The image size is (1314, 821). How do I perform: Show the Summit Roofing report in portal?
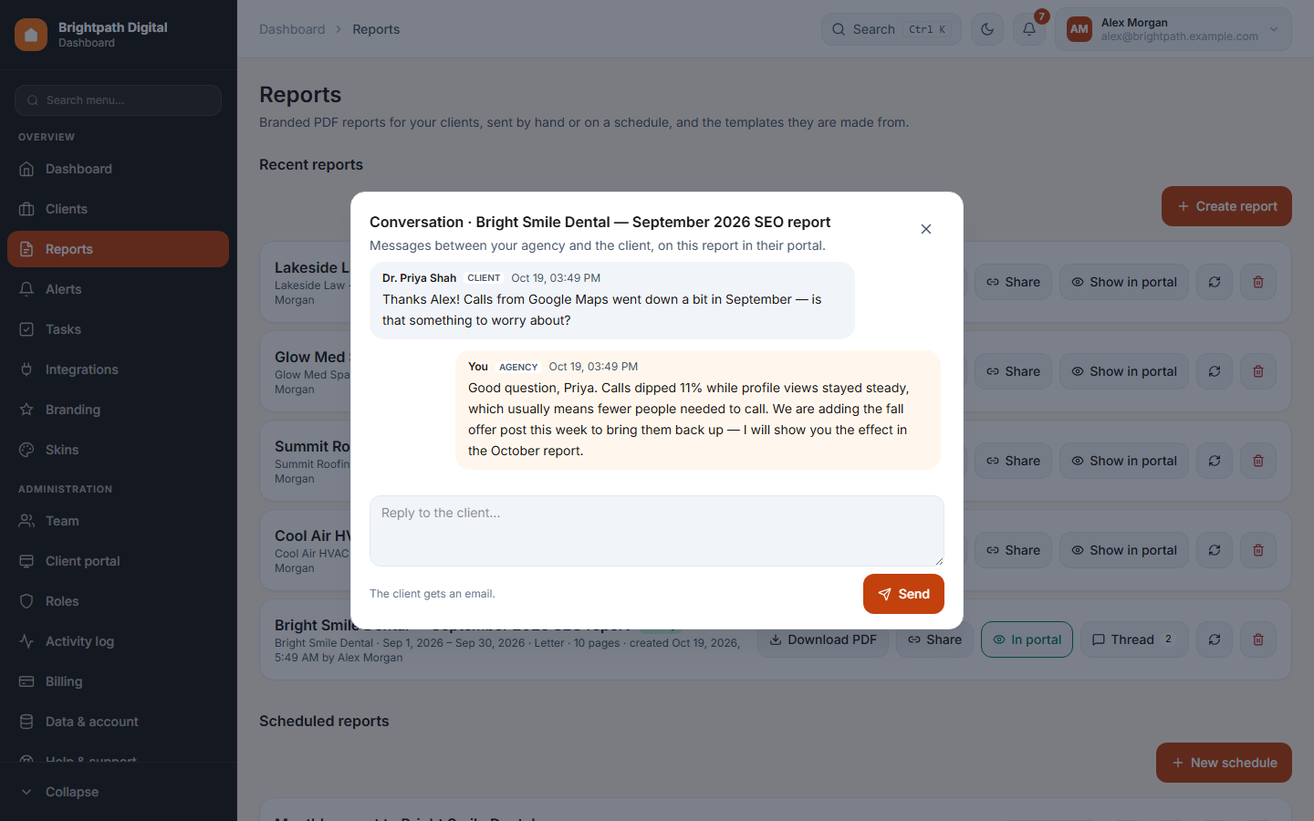click(1124, 461)
